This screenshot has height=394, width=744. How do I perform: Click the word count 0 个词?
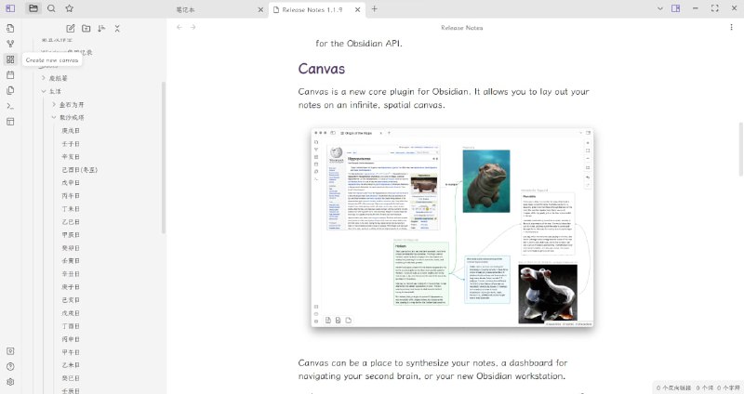(x=705, y=387)
